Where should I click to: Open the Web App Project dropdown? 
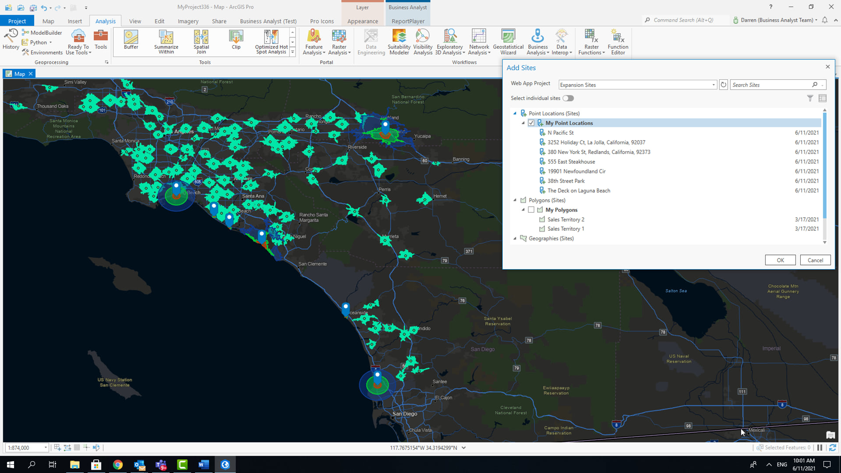(713, 85)
